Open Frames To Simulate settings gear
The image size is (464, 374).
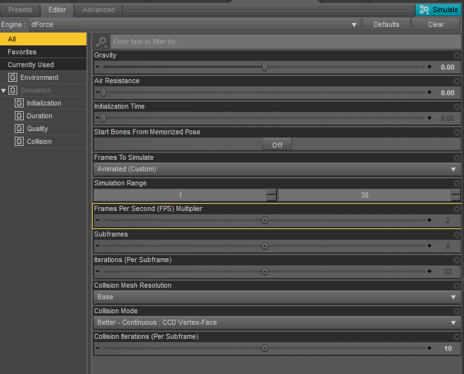[x=456, y=157]
